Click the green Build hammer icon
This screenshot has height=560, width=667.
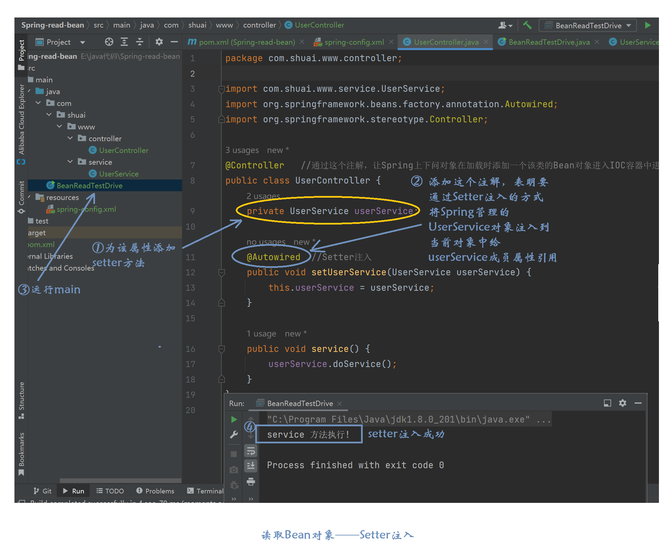click(527, 25)
